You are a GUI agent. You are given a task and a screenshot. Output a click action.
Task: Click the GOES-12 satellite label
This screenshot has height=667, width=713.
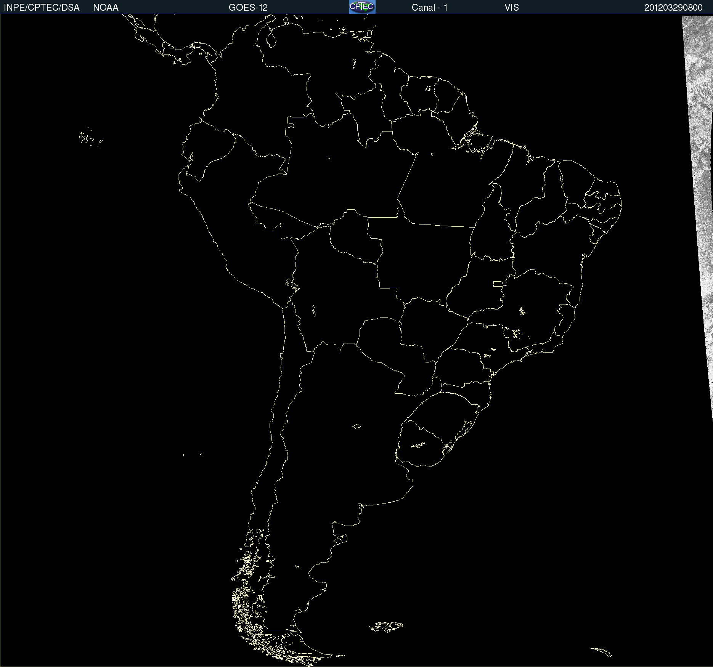[248, 8]
